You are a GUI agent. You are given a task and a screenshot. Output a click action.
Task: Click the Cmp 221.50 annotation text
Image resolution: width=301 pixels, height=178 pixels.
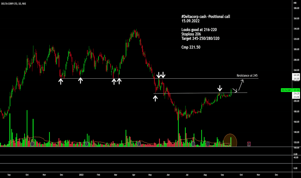point(191,47)
